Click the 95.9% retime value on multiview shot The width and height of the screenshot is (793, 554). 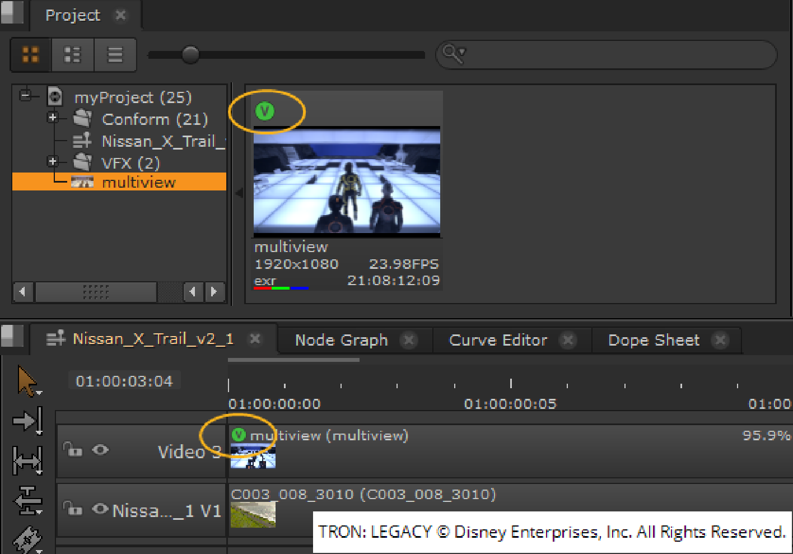tap(766, 435)
